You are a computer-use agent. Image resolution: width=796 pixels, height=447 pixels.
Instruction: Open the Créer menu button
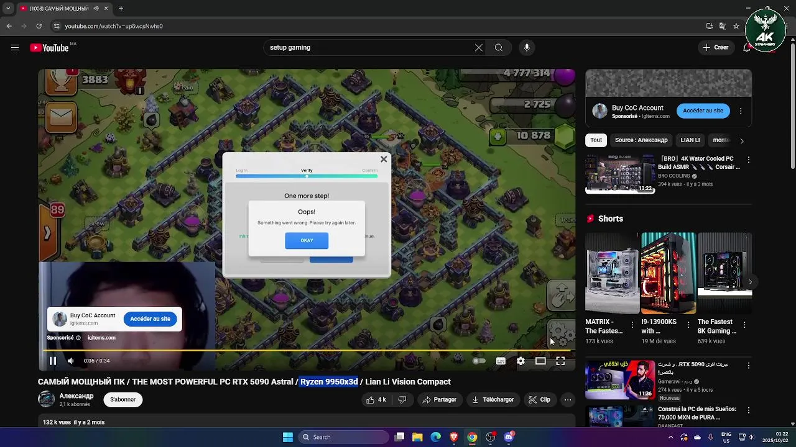716,47
